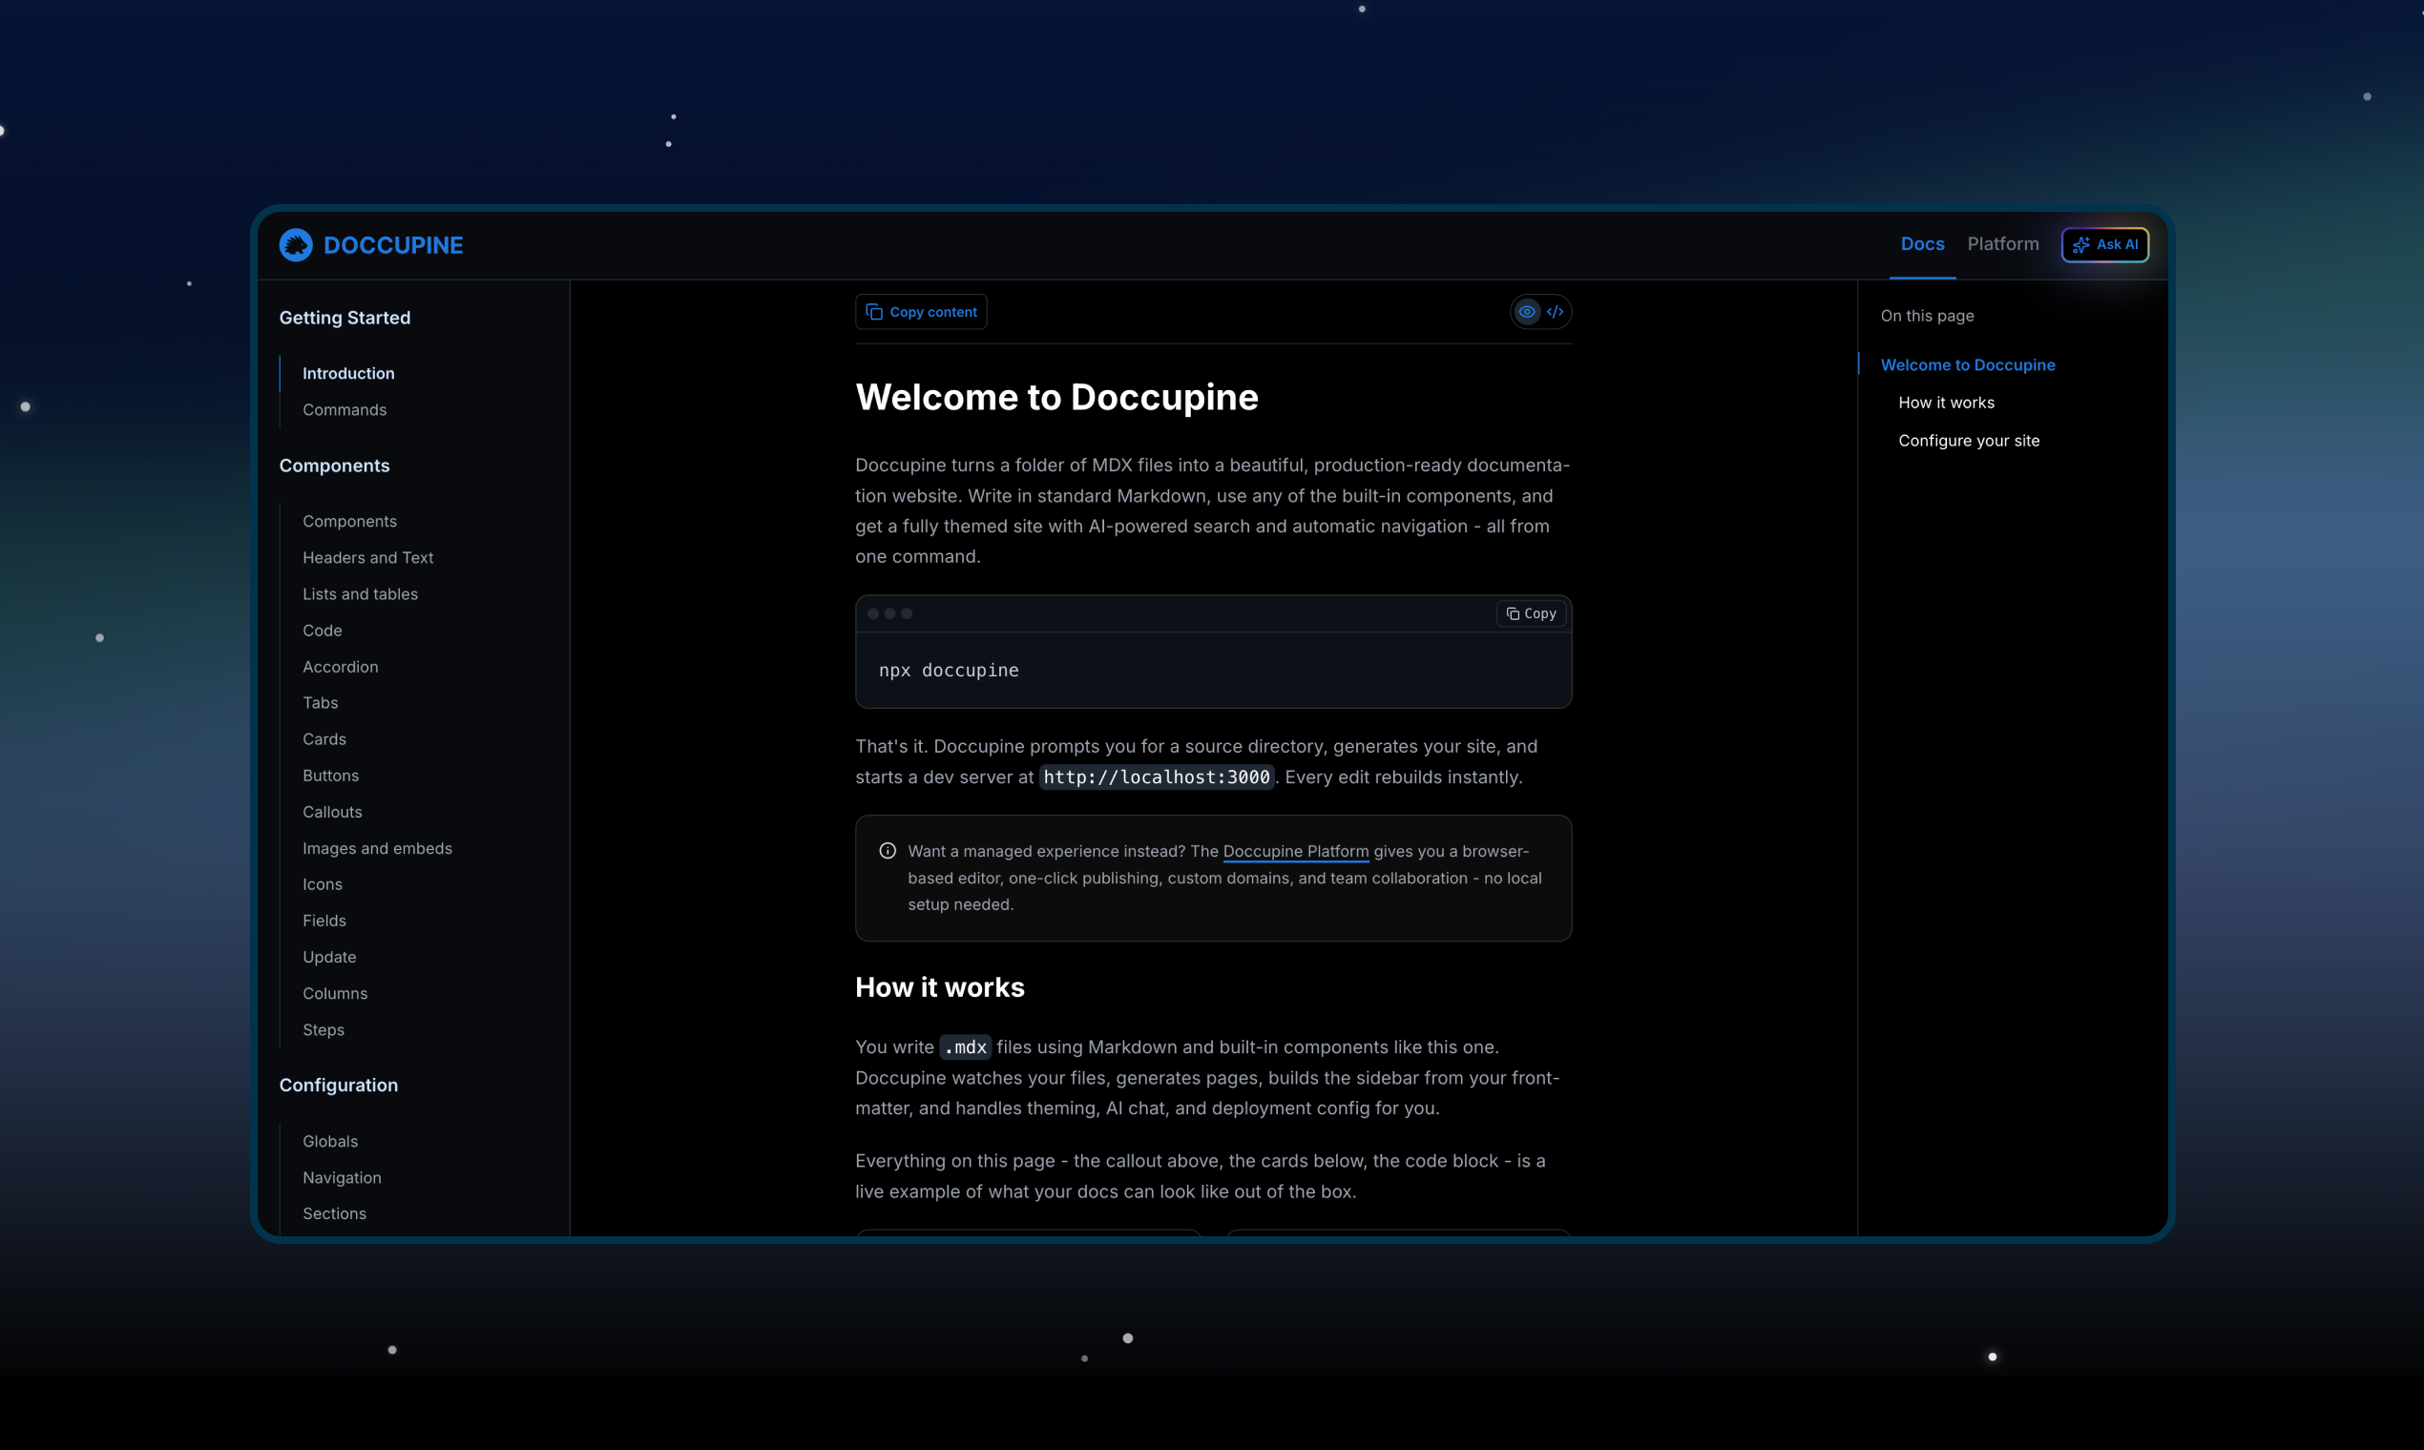The width and height of the screenshot is (2424, 1450).
Task: Select Welcome to Doccupine in page outline
Action: click(1967, 364)
